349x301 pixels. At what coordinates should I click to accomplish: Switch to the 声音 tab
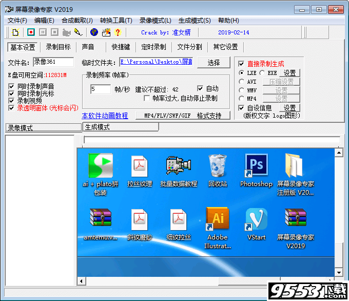pos(88,47)
